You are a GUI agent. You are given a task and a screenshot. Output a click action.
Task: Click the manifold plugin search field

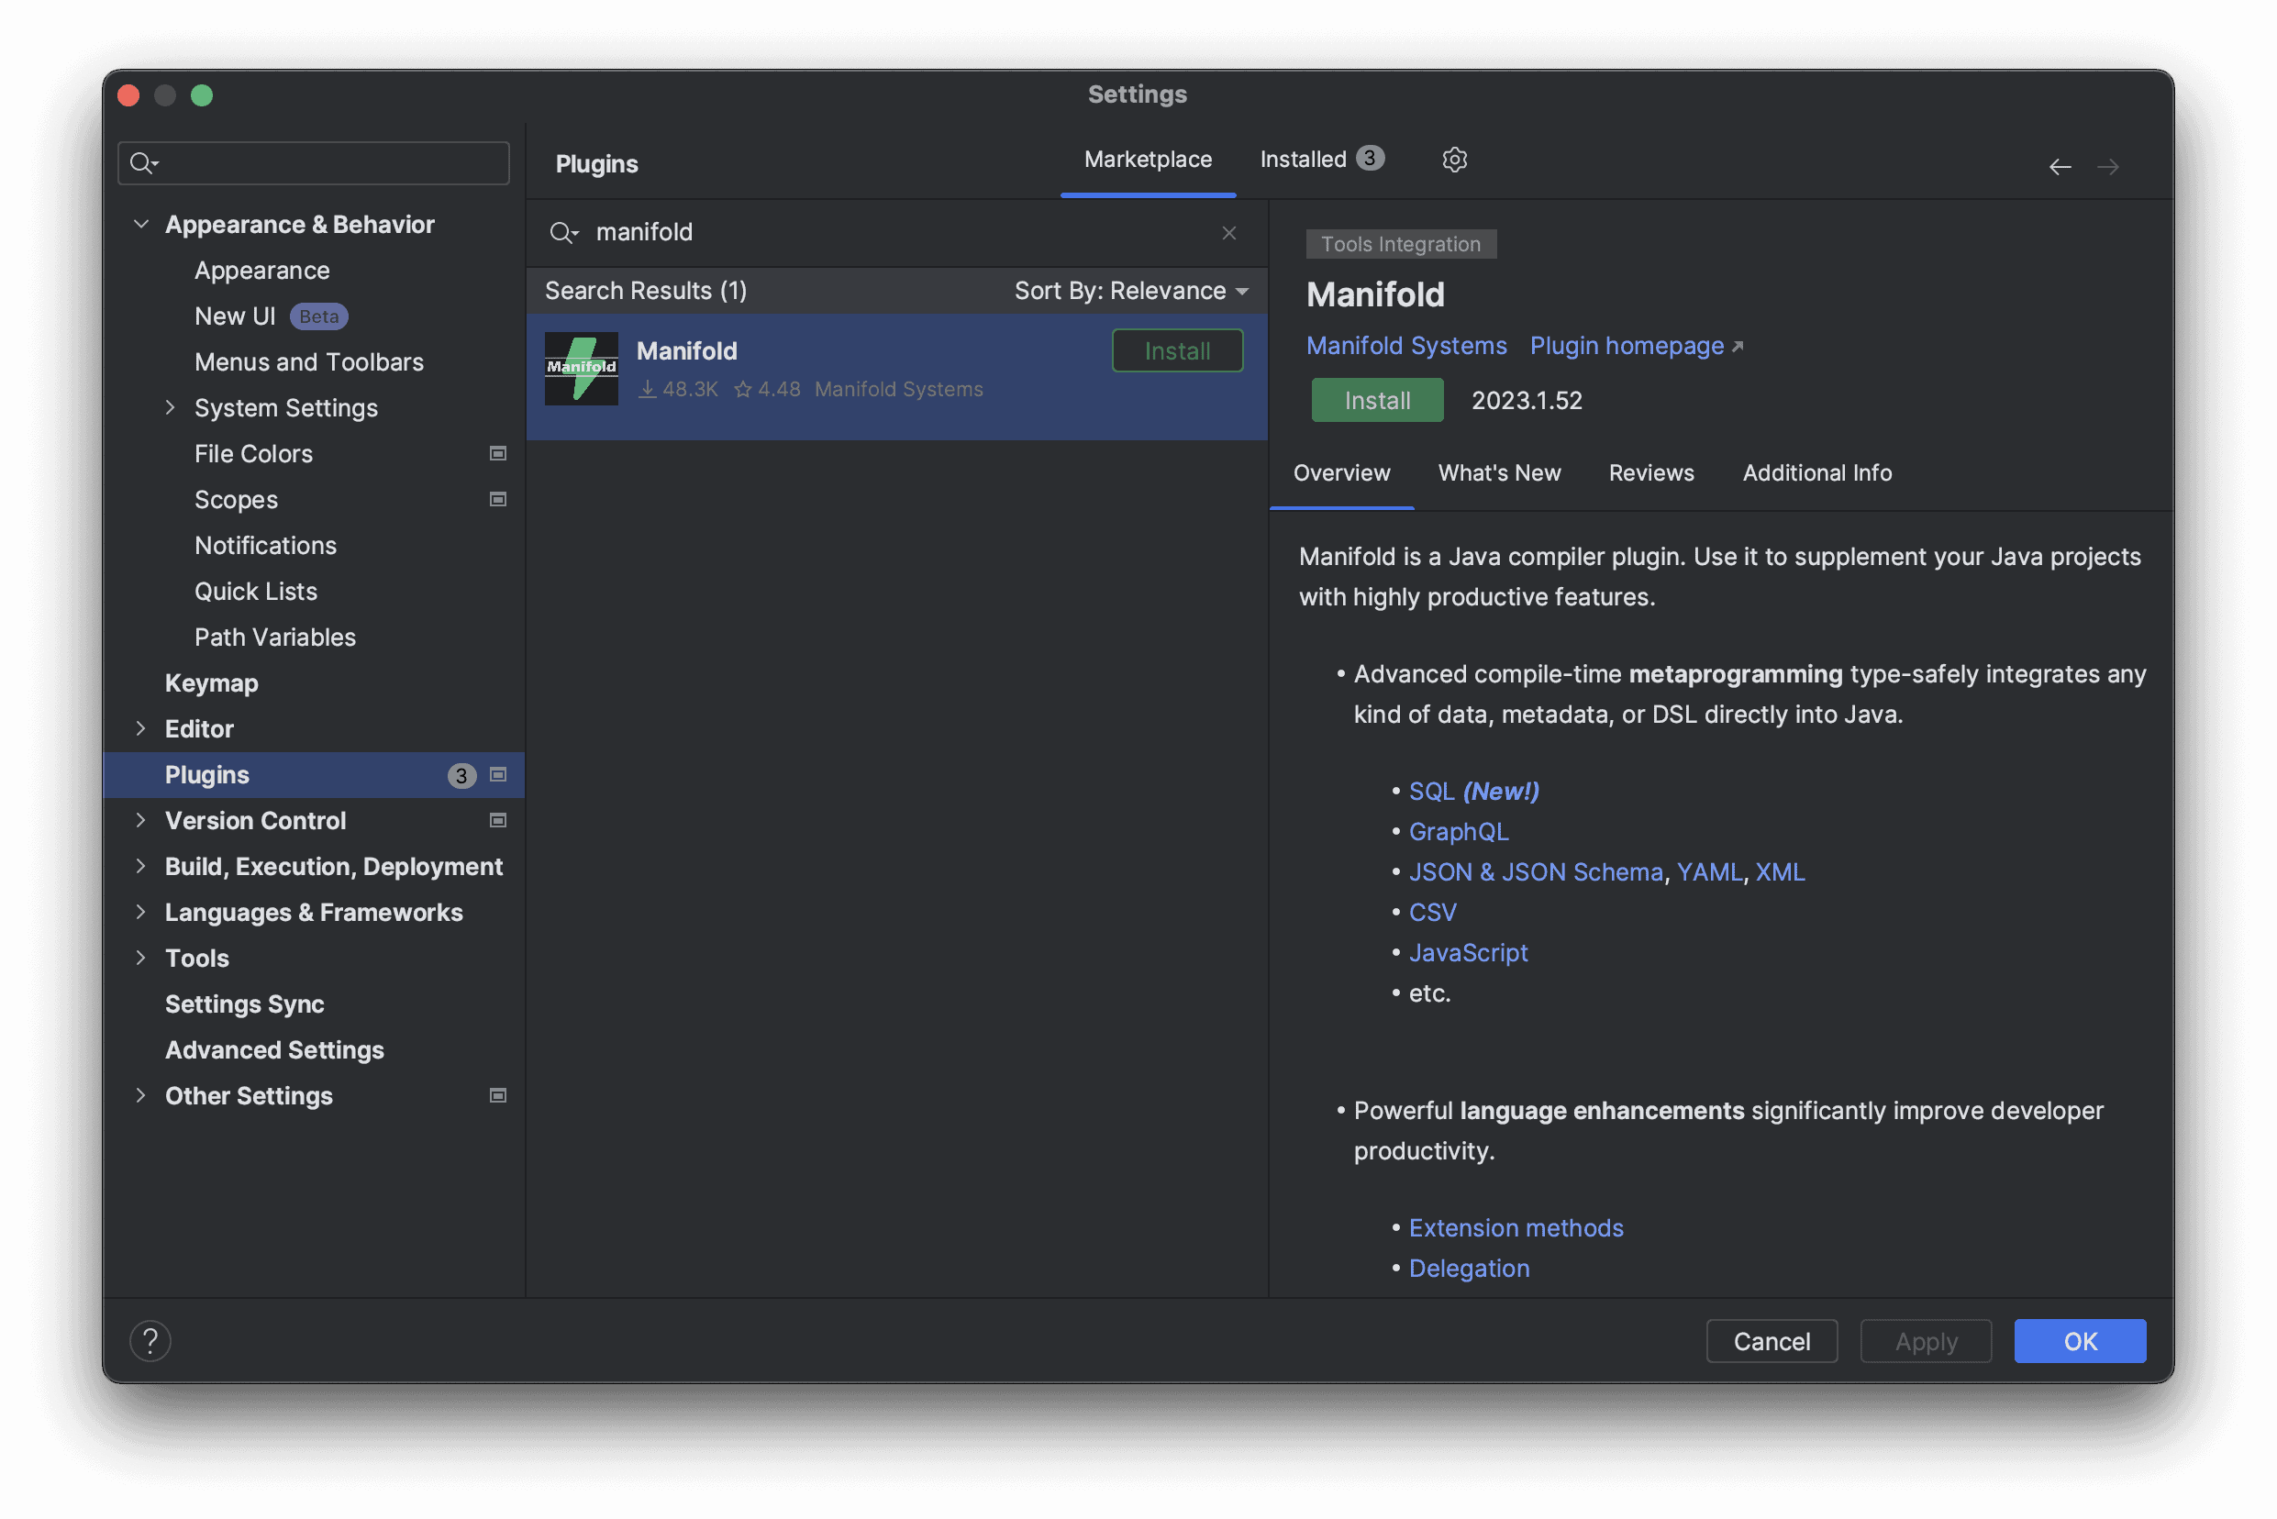(896, 232)
